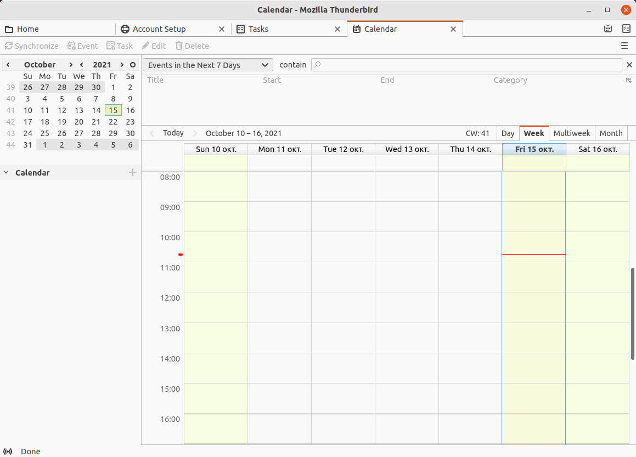The width and height of the screenshot is (636, 457).
Task: Switch to the Home tab
Action: click(x=58, y=29)
